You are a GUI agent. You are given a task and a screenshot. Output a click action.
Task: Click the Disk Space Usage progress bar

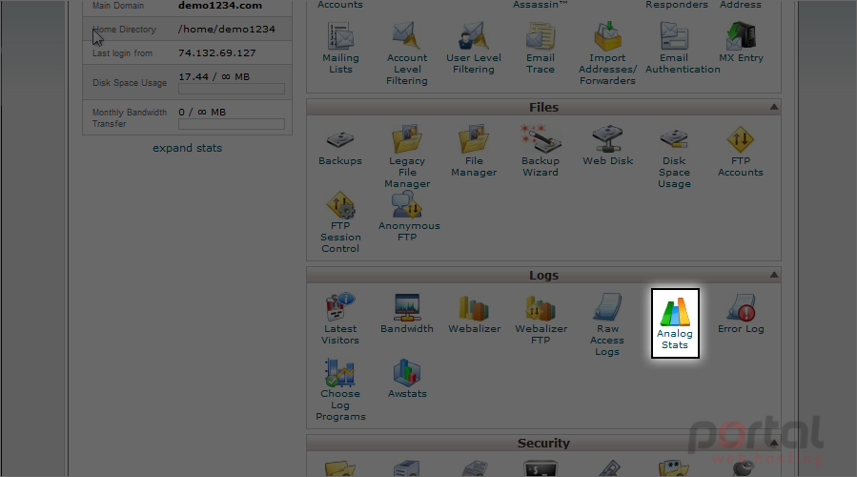point(232,89)
